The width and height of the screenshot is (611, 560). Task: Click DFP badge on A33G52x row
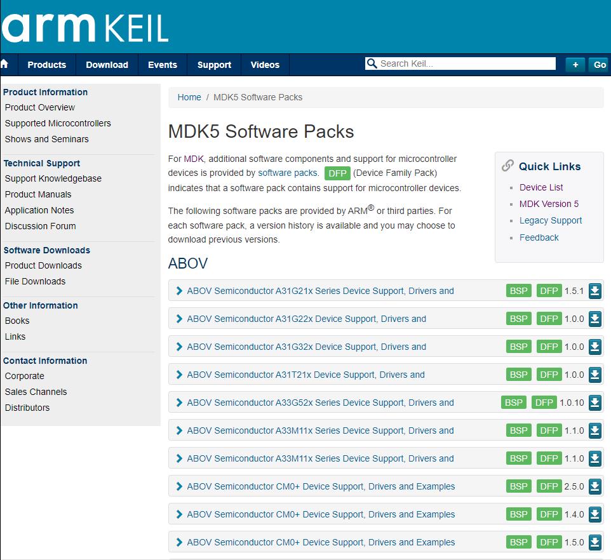point(544,403)
